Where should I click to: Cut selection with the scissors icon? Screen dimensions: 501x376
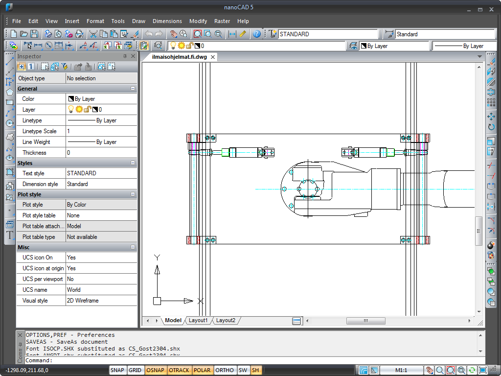pyautogui.click(x=93, y=34)
